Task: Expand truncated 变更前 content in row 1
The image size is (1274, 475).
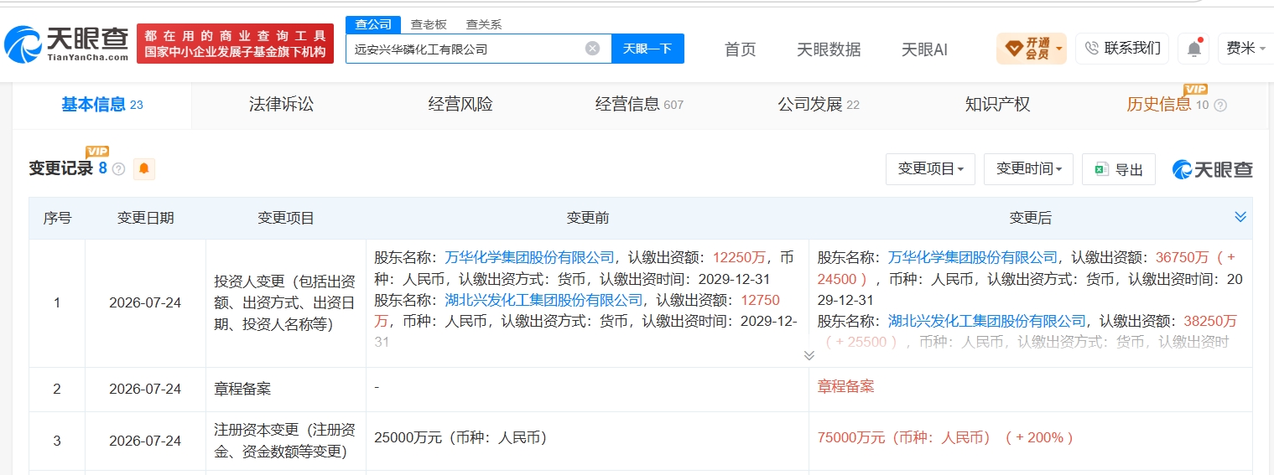Action: [x=809, y=355]
